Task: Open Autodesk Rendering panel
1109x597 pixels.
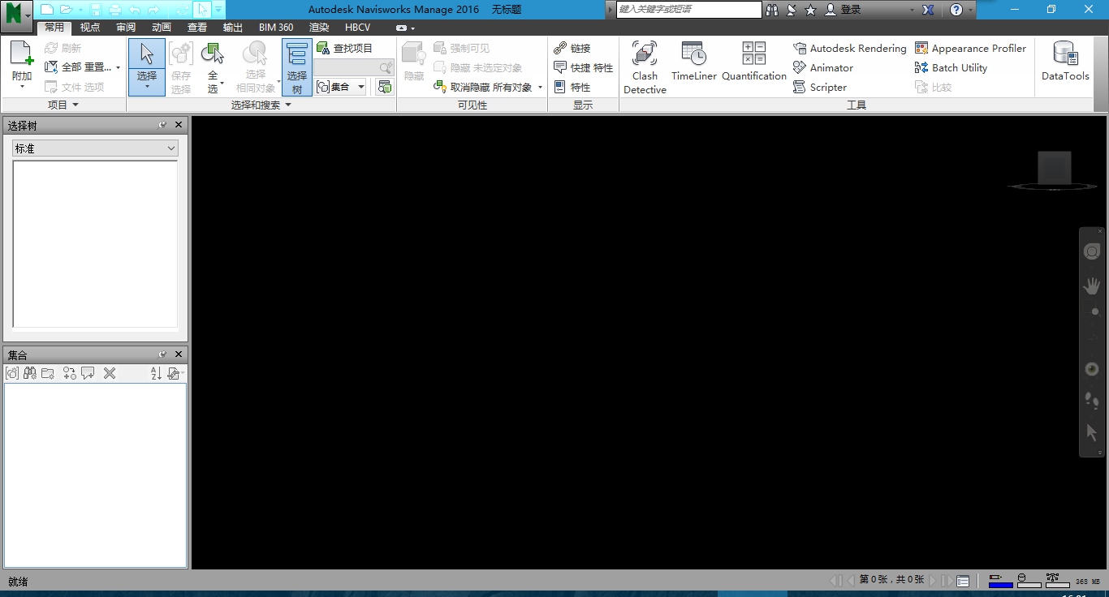Action: pos(849,49)
